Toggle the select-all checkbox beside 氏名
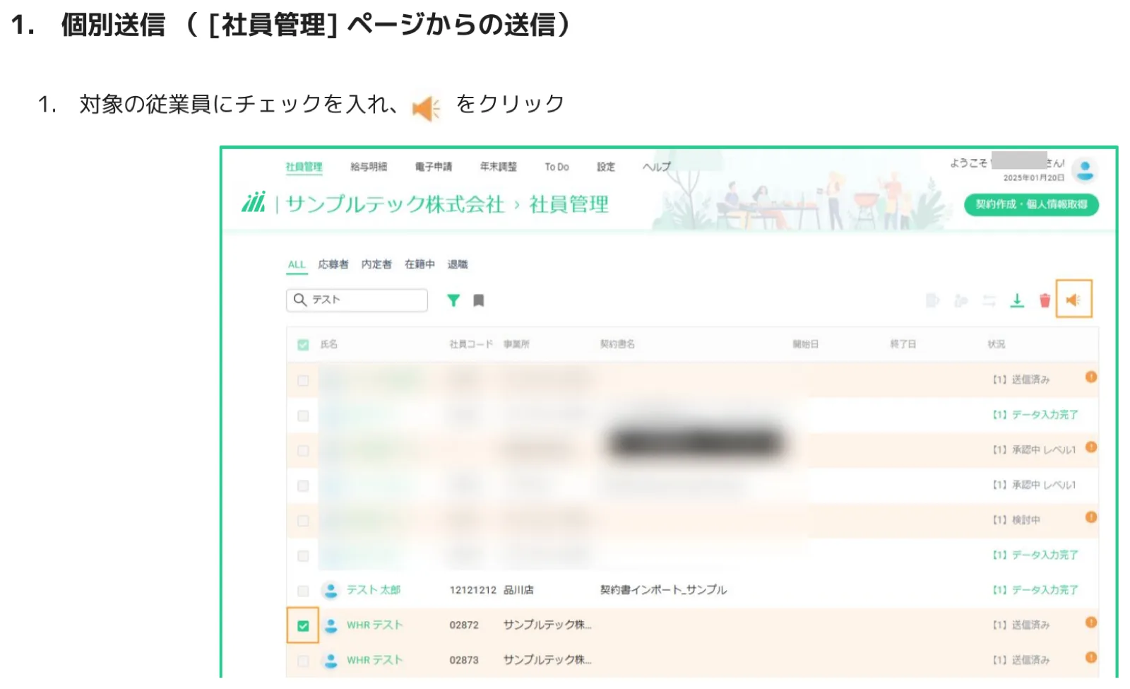 pyautogui.click(x=303, y=345)
